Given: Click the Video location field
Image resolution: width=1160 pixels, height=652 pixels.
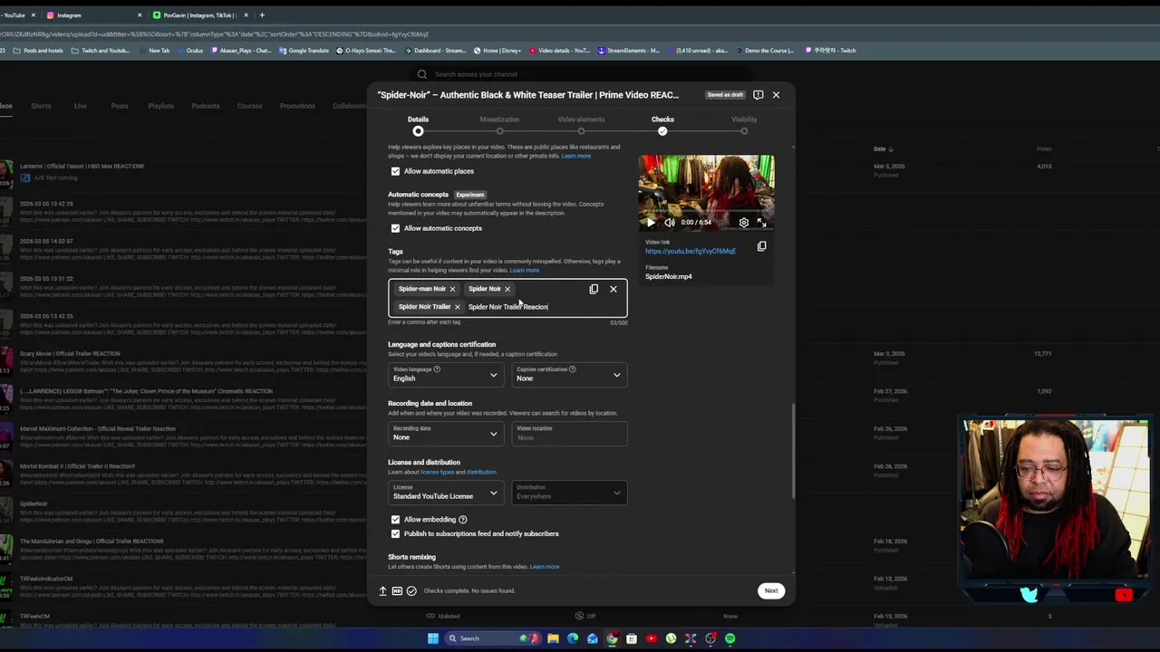Looking at the screenshot, I should 569,433.
